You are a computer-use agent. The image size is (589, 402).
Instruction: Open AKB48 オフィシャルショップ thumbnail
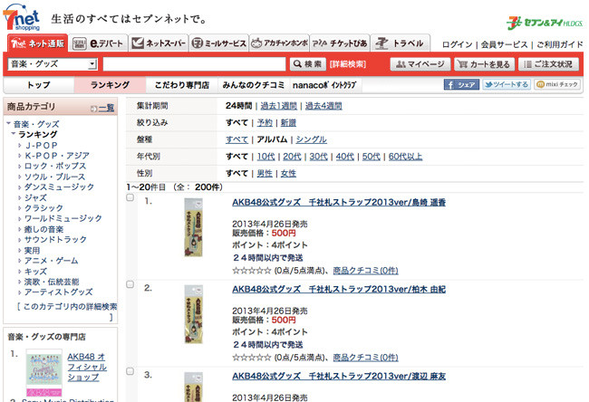point(44,373)
